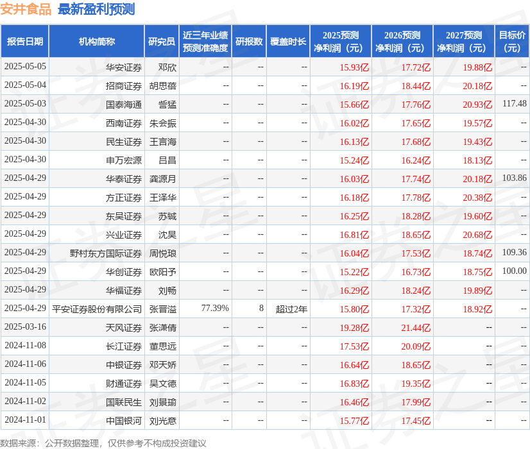Click the 目标价 column header
Screen dimensions: 530x449
point(512,42)
